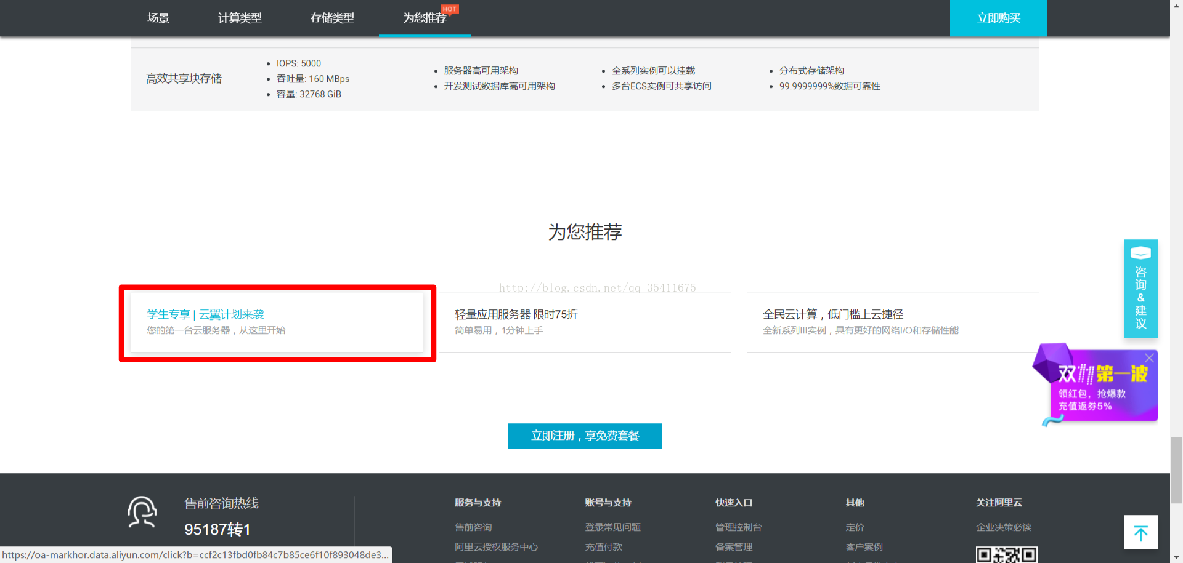Click the 全系列实例可以挂载 bullet text
The image size is (1183, 563).
[x=653, y=71]
